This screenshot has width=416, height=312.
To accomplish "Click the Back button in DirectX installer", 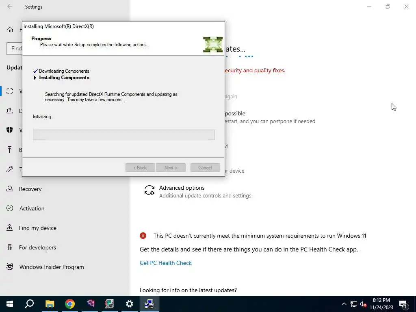I will [x=140, y=168].
